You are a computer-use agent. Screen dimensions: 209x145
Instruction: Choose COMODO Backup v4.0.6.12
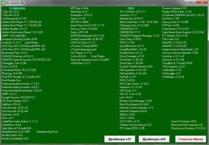pyautogui.click(x=17, y=56)
